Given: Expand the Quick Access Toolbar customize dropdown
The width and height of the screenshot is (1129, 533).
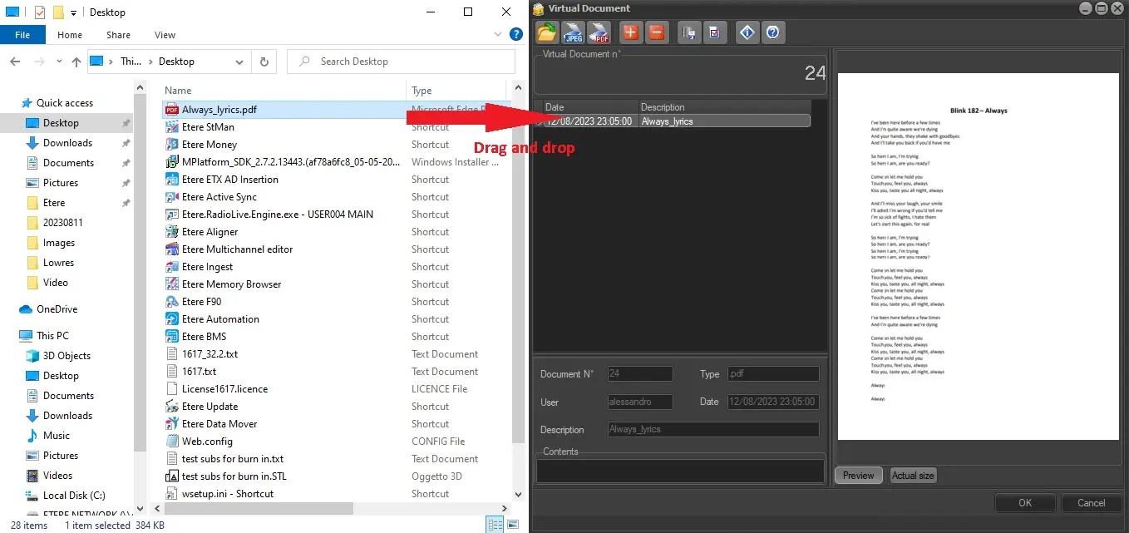Looking at the screenshot, I should [74, 12].
